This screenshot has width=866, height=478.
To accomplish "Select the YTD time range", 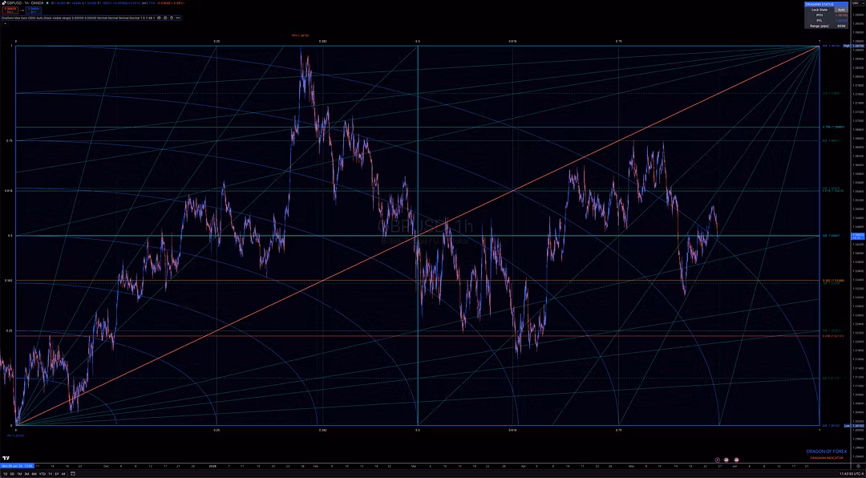I will [x=42, y=473].
